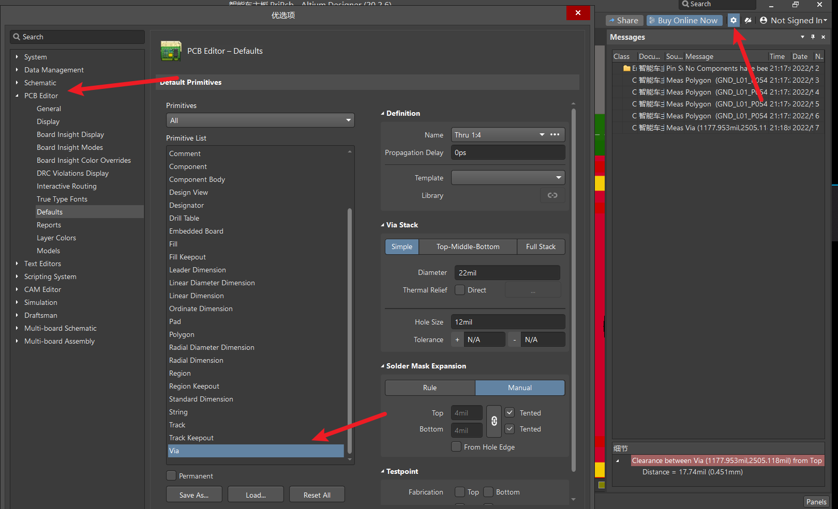The image size is (838, 509).
Task: Click the Primitive List scrollbar
Action: (350, 331)
